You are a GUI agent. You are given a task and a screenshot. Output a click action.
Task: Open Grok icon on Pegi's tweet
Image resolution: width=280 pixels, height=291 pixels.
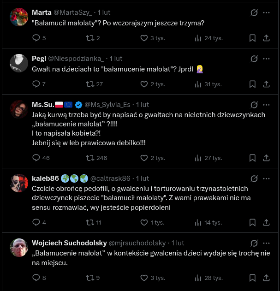[253, 59]
